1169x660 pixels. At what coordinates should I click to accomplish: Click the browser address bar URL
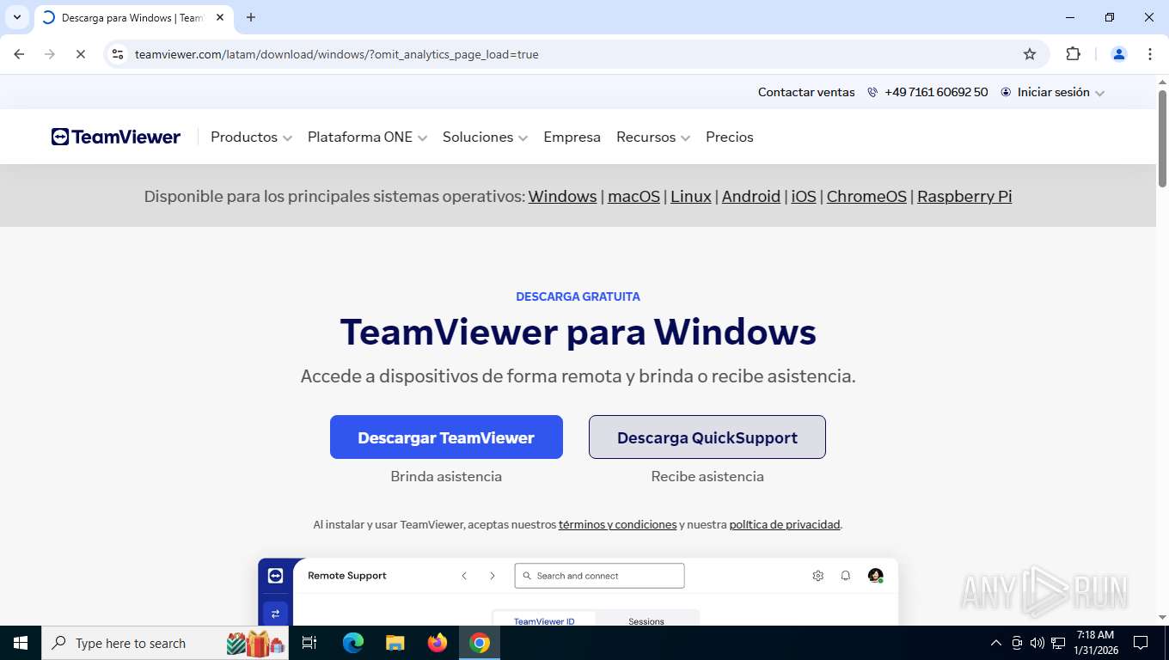337,54
